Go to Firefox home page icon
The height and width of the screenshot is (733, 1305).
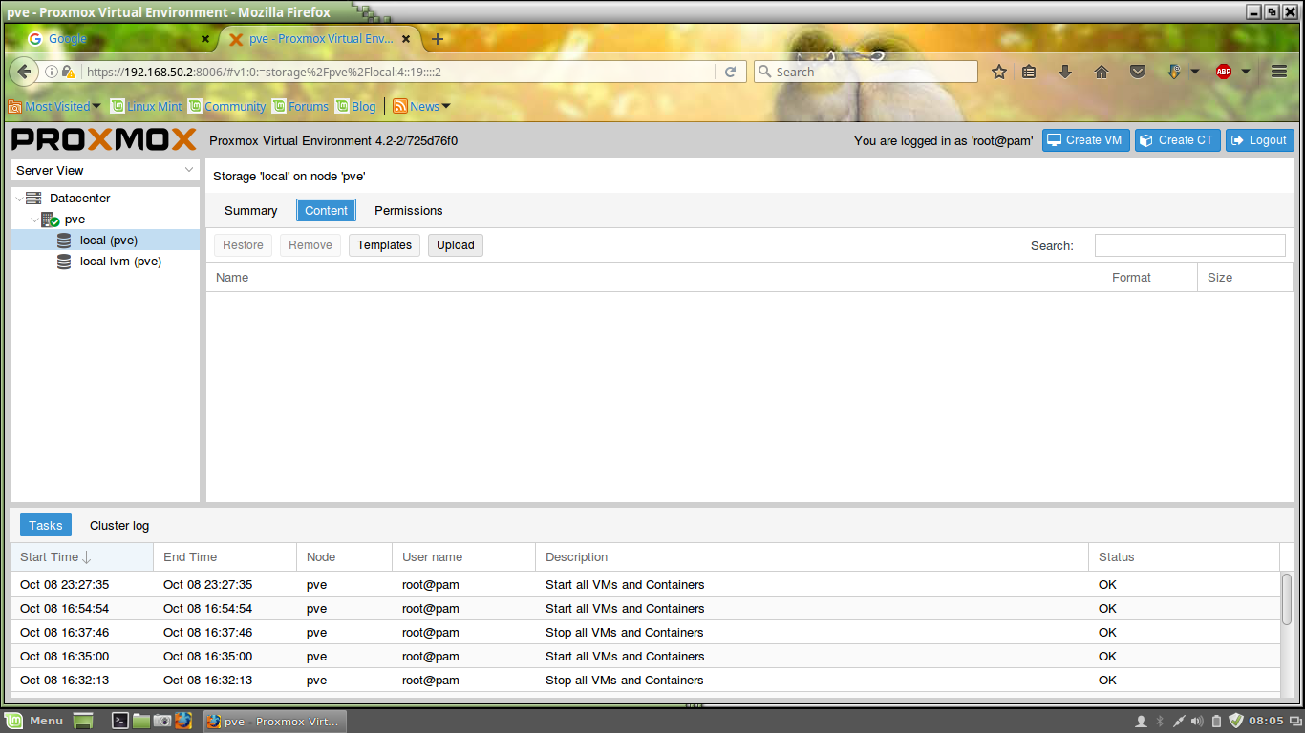point(1101,72)
